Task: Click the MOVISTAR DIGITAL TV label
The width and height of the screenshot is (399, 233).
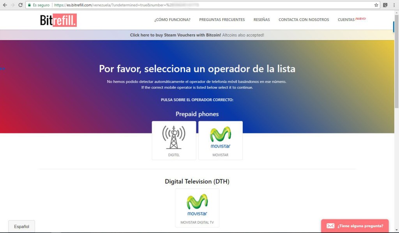Action: pyautogui.click(x=197, y=222)
